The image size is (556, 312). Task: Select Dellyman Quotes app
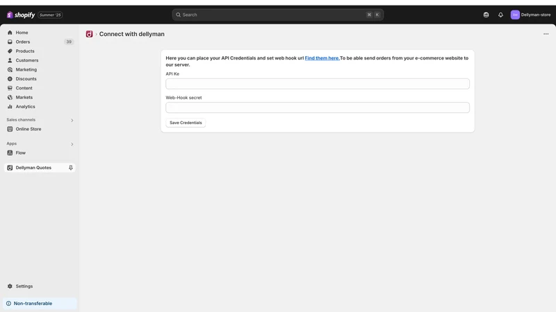click(x=40, y=168)
